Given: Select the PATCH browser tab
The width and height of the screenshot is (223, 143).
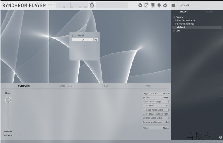Looking at the screenshot, I should pos(209,12).
